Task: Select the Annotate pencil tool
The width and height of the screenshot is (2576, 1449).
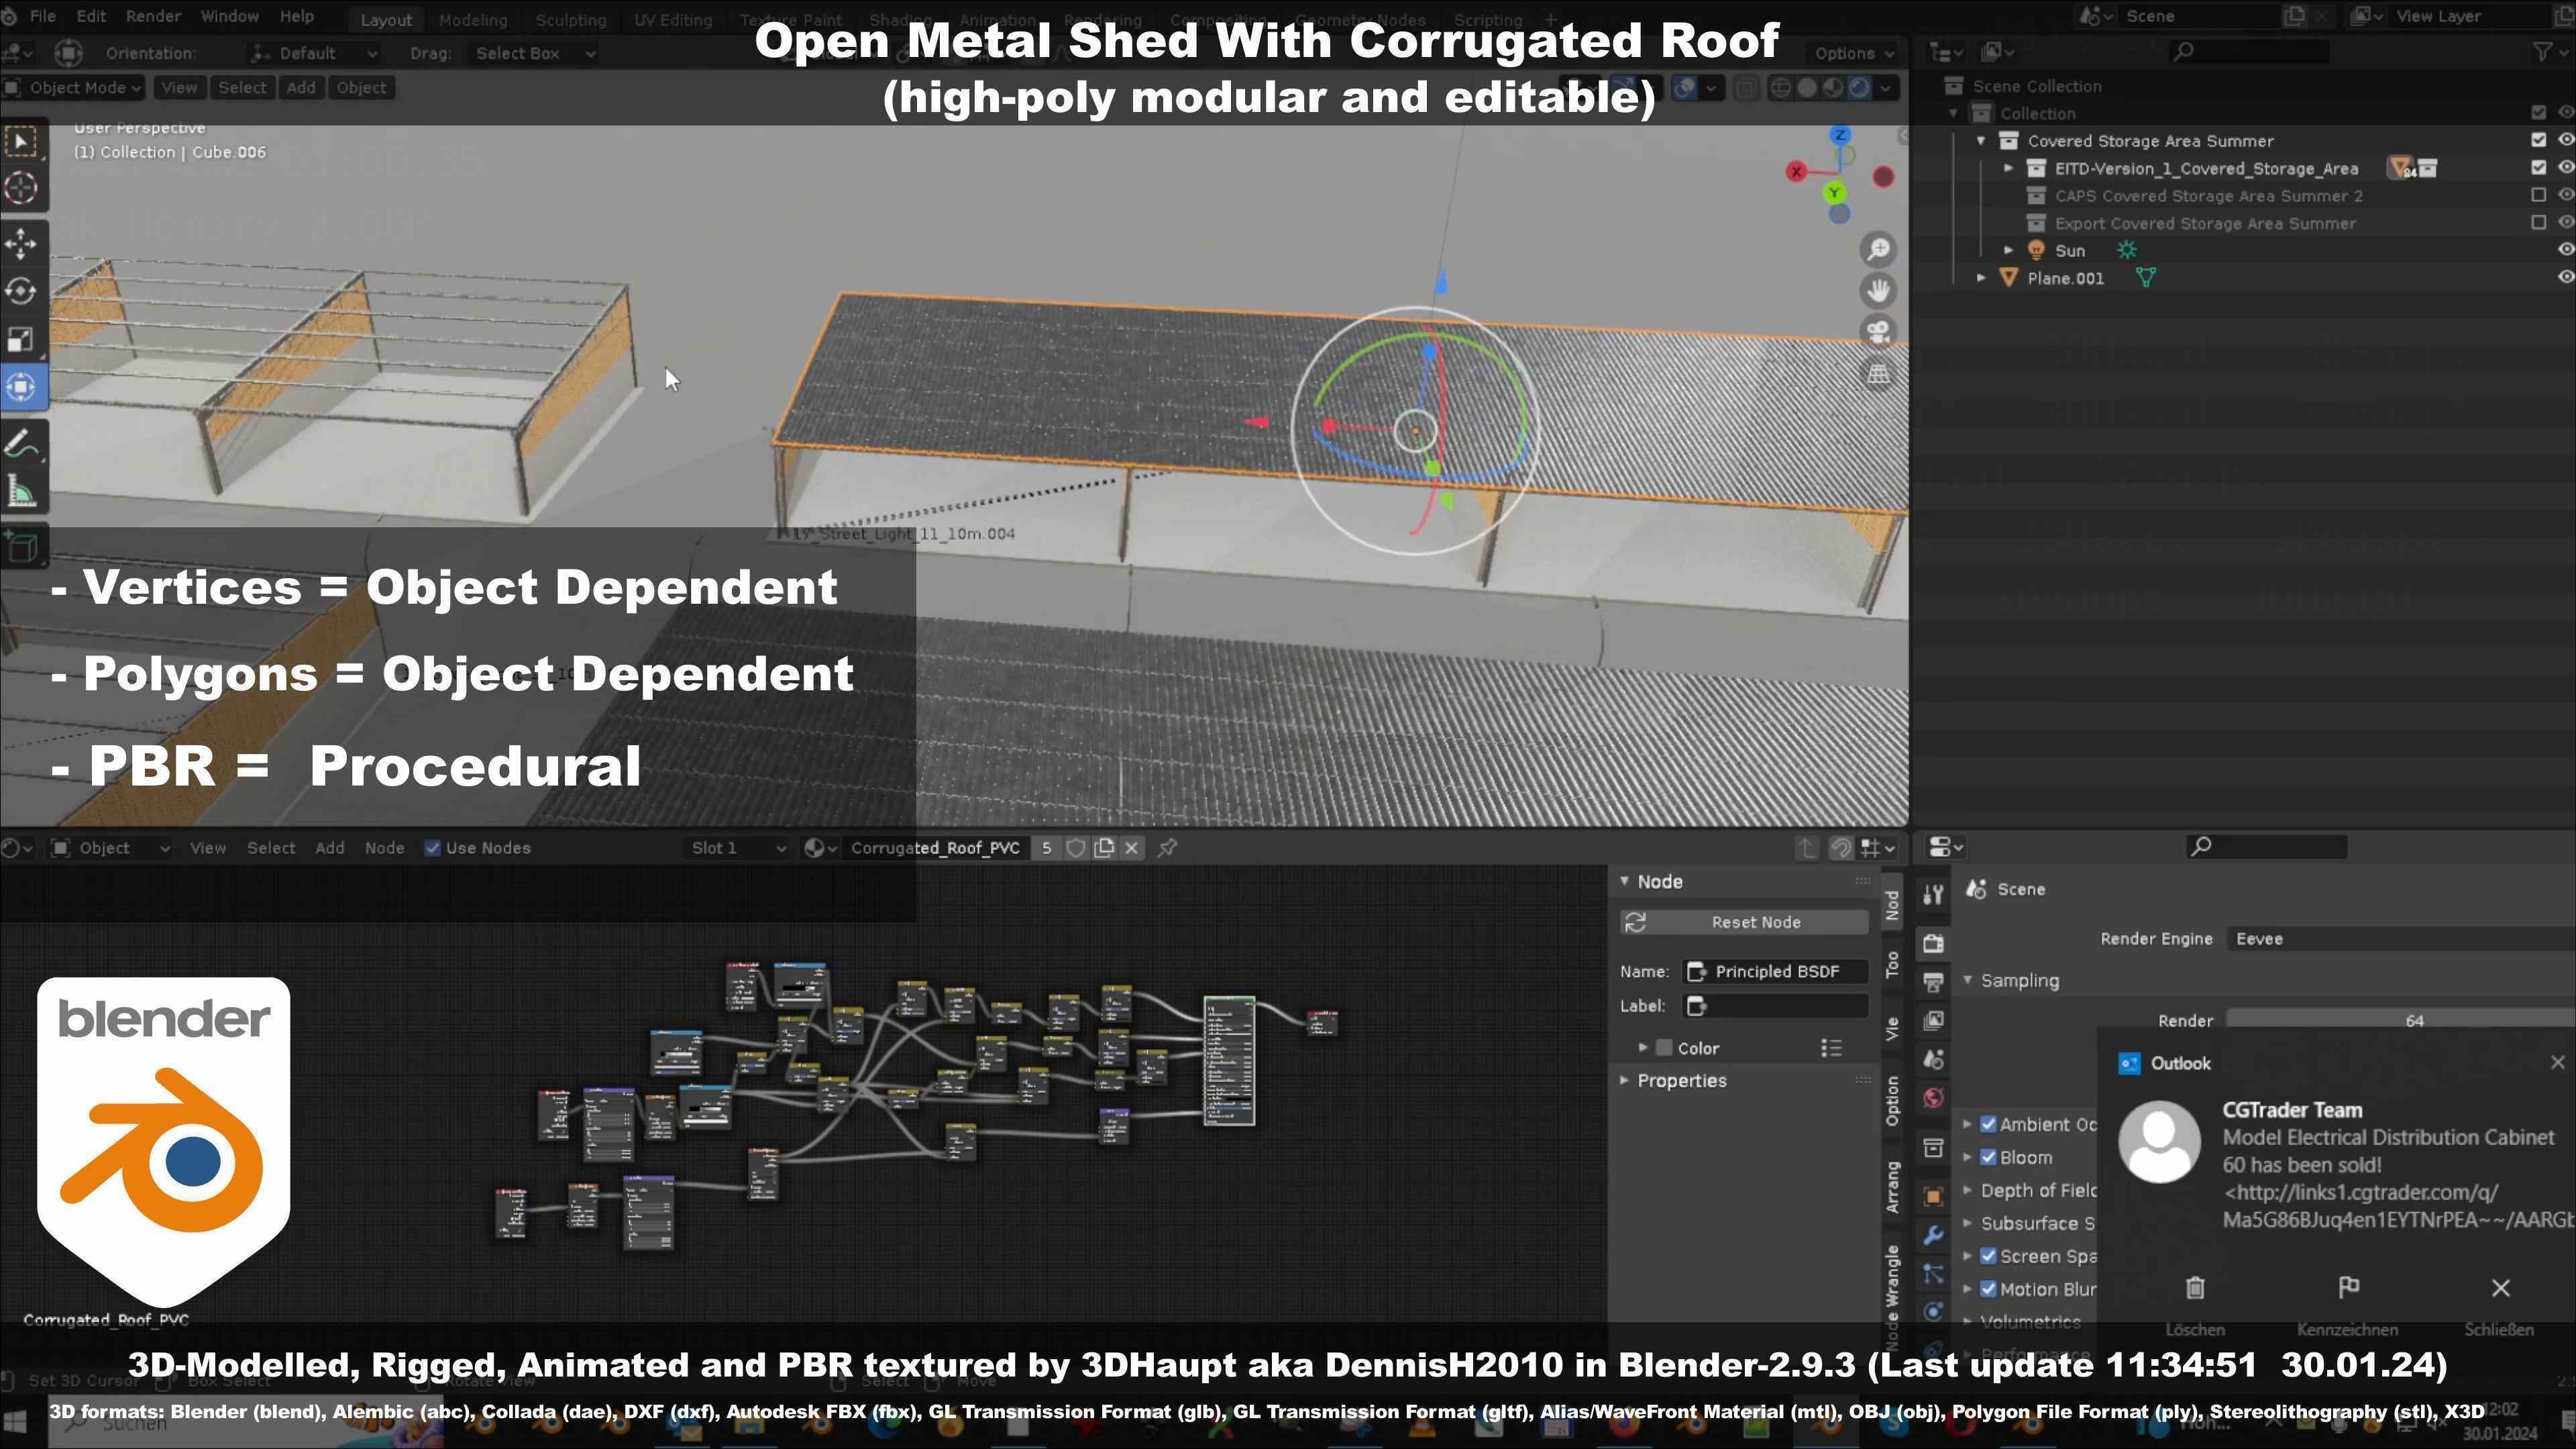Action: [22, 443]
